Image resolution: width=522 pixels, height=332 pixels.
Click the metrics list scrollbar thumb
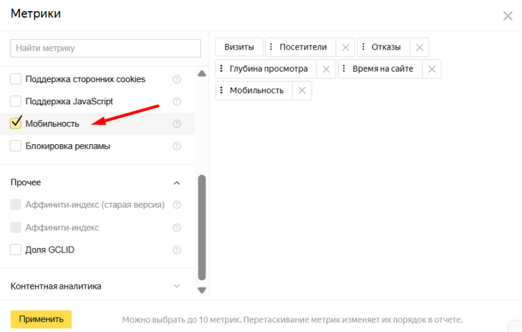pyautogui.click(x=202, y=226)
